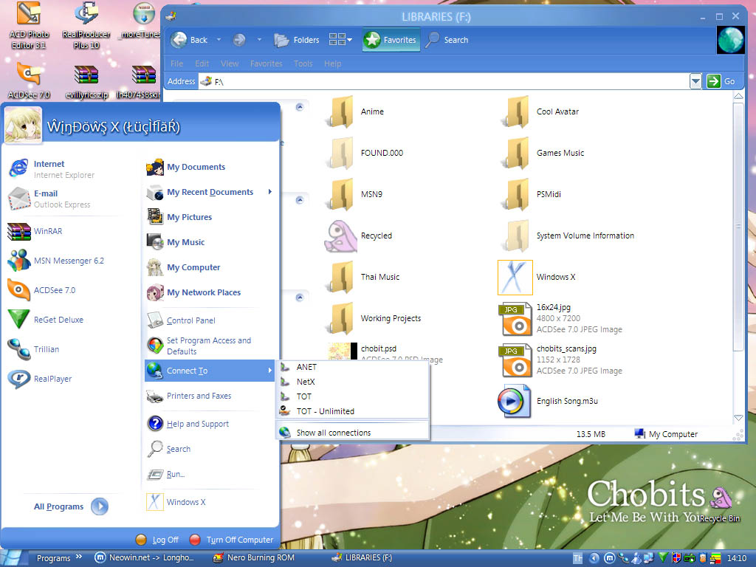Open the Views dropdown in toolbar
The height and width of the screenshot is (567, 756).
[340, 40]
